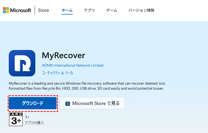Click the MyRecover app title heading
This screenshot has width=208, height=133.
click(x=63, y=55)
